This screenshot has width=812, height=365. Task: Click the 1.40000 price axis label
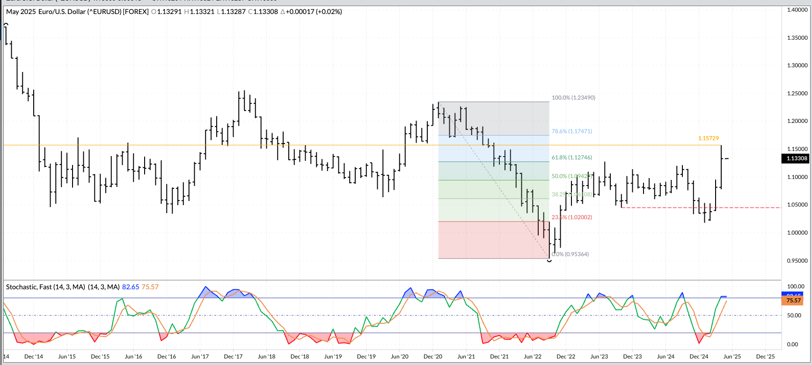pos(797,10)
